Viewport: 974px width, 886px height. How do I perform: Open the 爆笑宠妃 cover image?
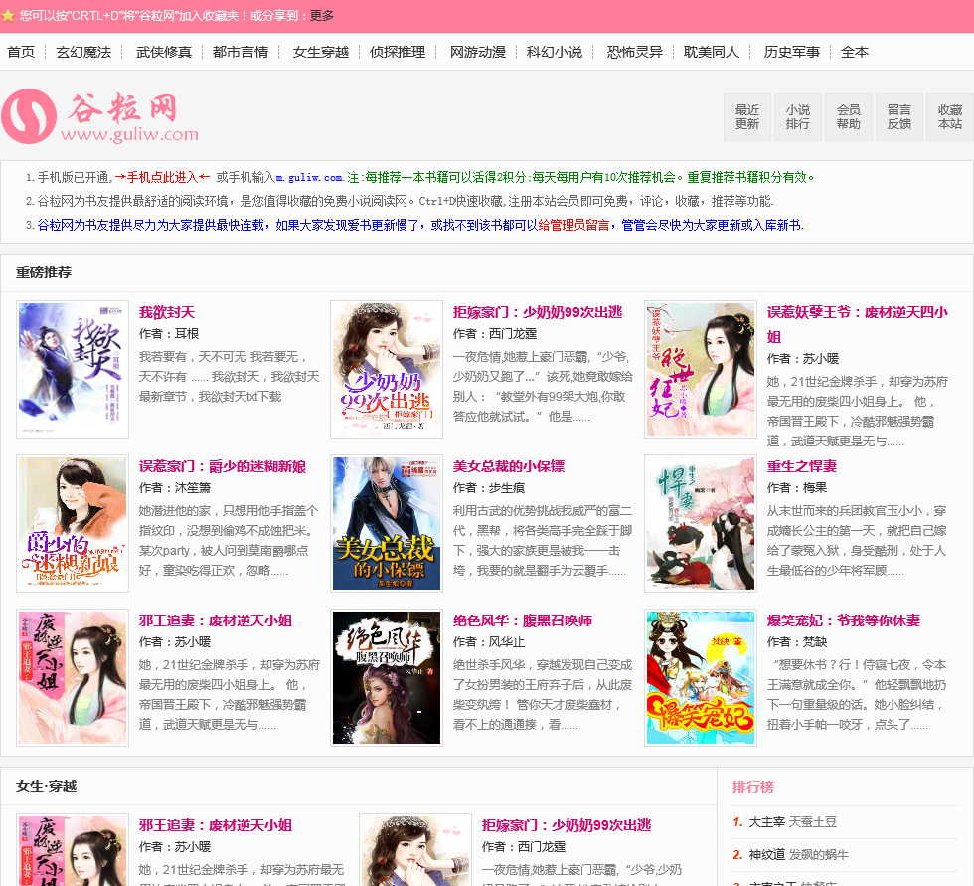[701, 678]
